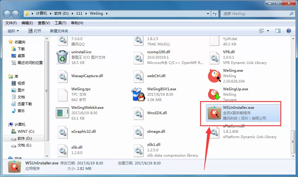The height and width of the screenshot is (177, 298).
Task: Select the WnsSDK.dll gear icon
Action: (x=139, y=114)
